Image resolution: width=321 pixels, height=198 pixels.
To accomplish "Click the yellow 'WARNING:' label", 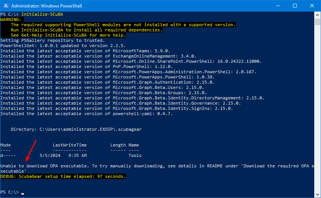I will [11, 19].
